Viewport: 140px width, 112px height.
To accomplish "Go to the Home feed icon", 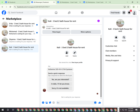I will (x=56, y=13).
